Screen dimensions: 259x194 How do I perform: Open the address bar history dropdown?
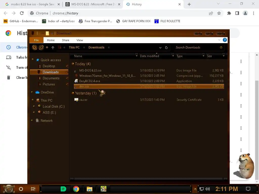(160, 48)
